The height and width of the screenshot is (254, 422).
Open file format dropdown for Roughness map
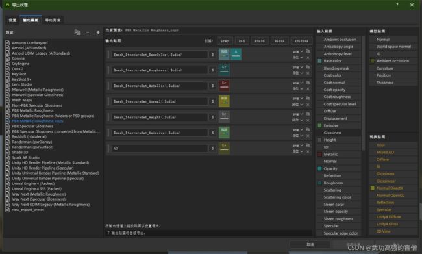tap(297, 67)
